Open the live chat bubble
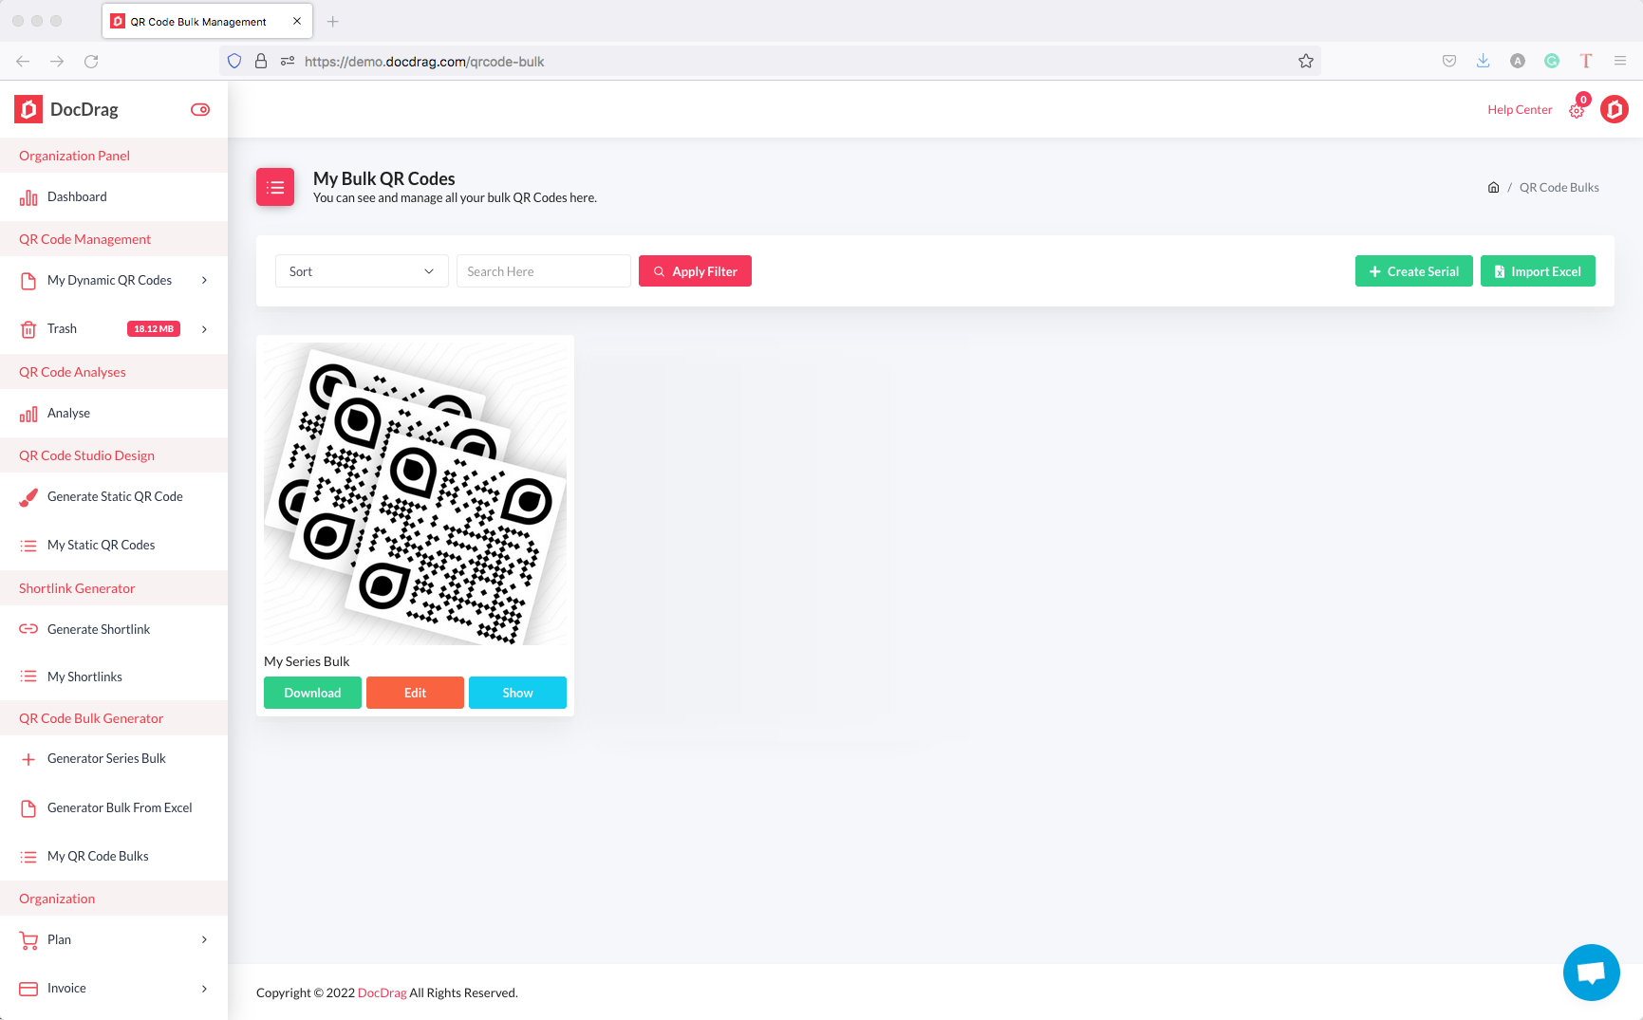The height and width of the screenshot is (1020, 1643). [1592, 973]
